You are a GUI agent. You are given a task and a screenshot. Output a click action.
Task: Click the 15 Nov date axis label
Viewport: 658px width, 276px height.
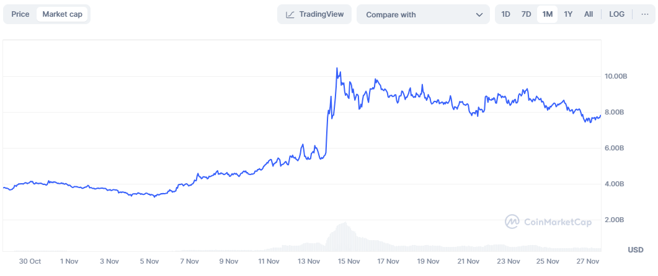[349, 262]
